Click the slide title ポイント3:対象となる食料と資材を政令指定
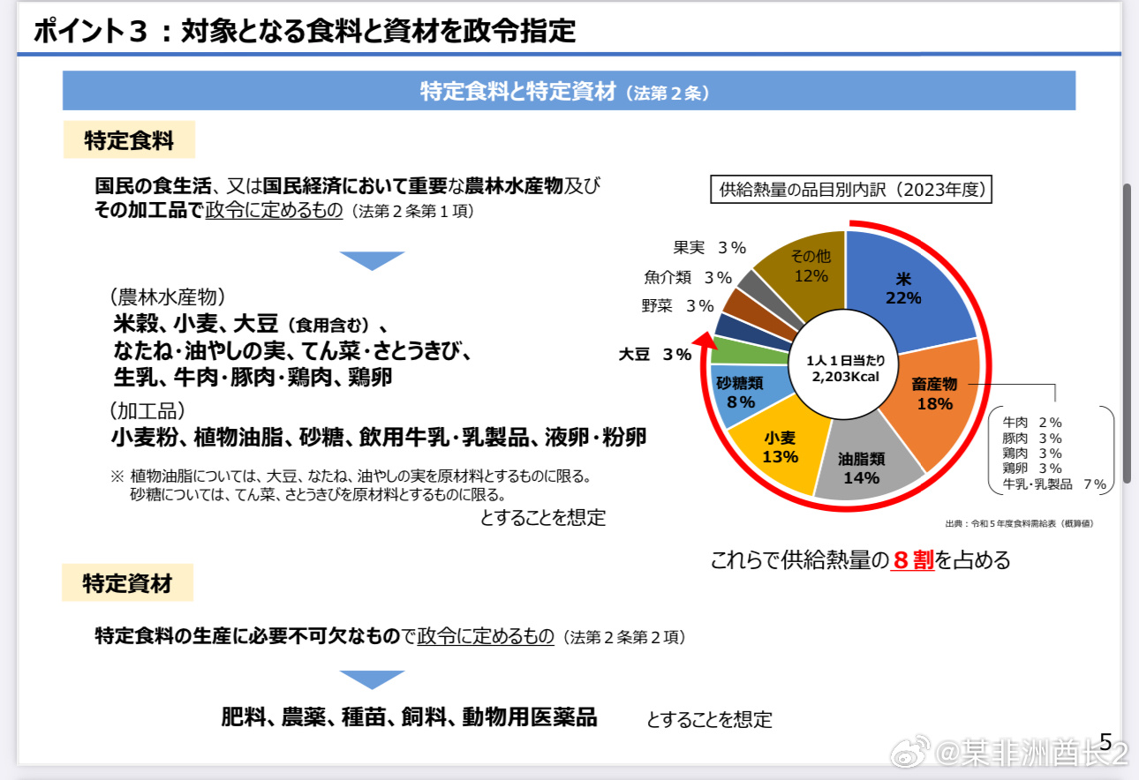 [x=305, y=32]
